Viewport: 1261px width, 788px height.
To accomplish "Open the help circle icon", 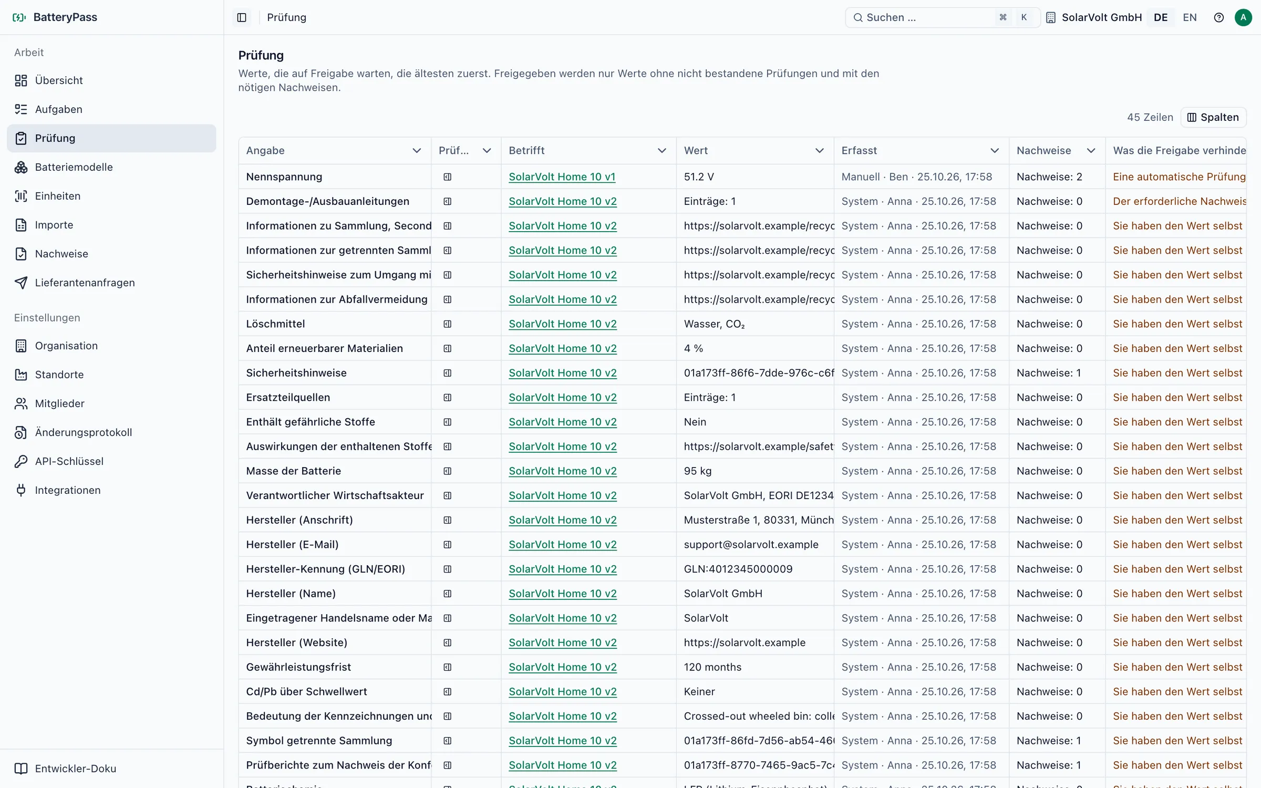I will tap(1219, 17).
